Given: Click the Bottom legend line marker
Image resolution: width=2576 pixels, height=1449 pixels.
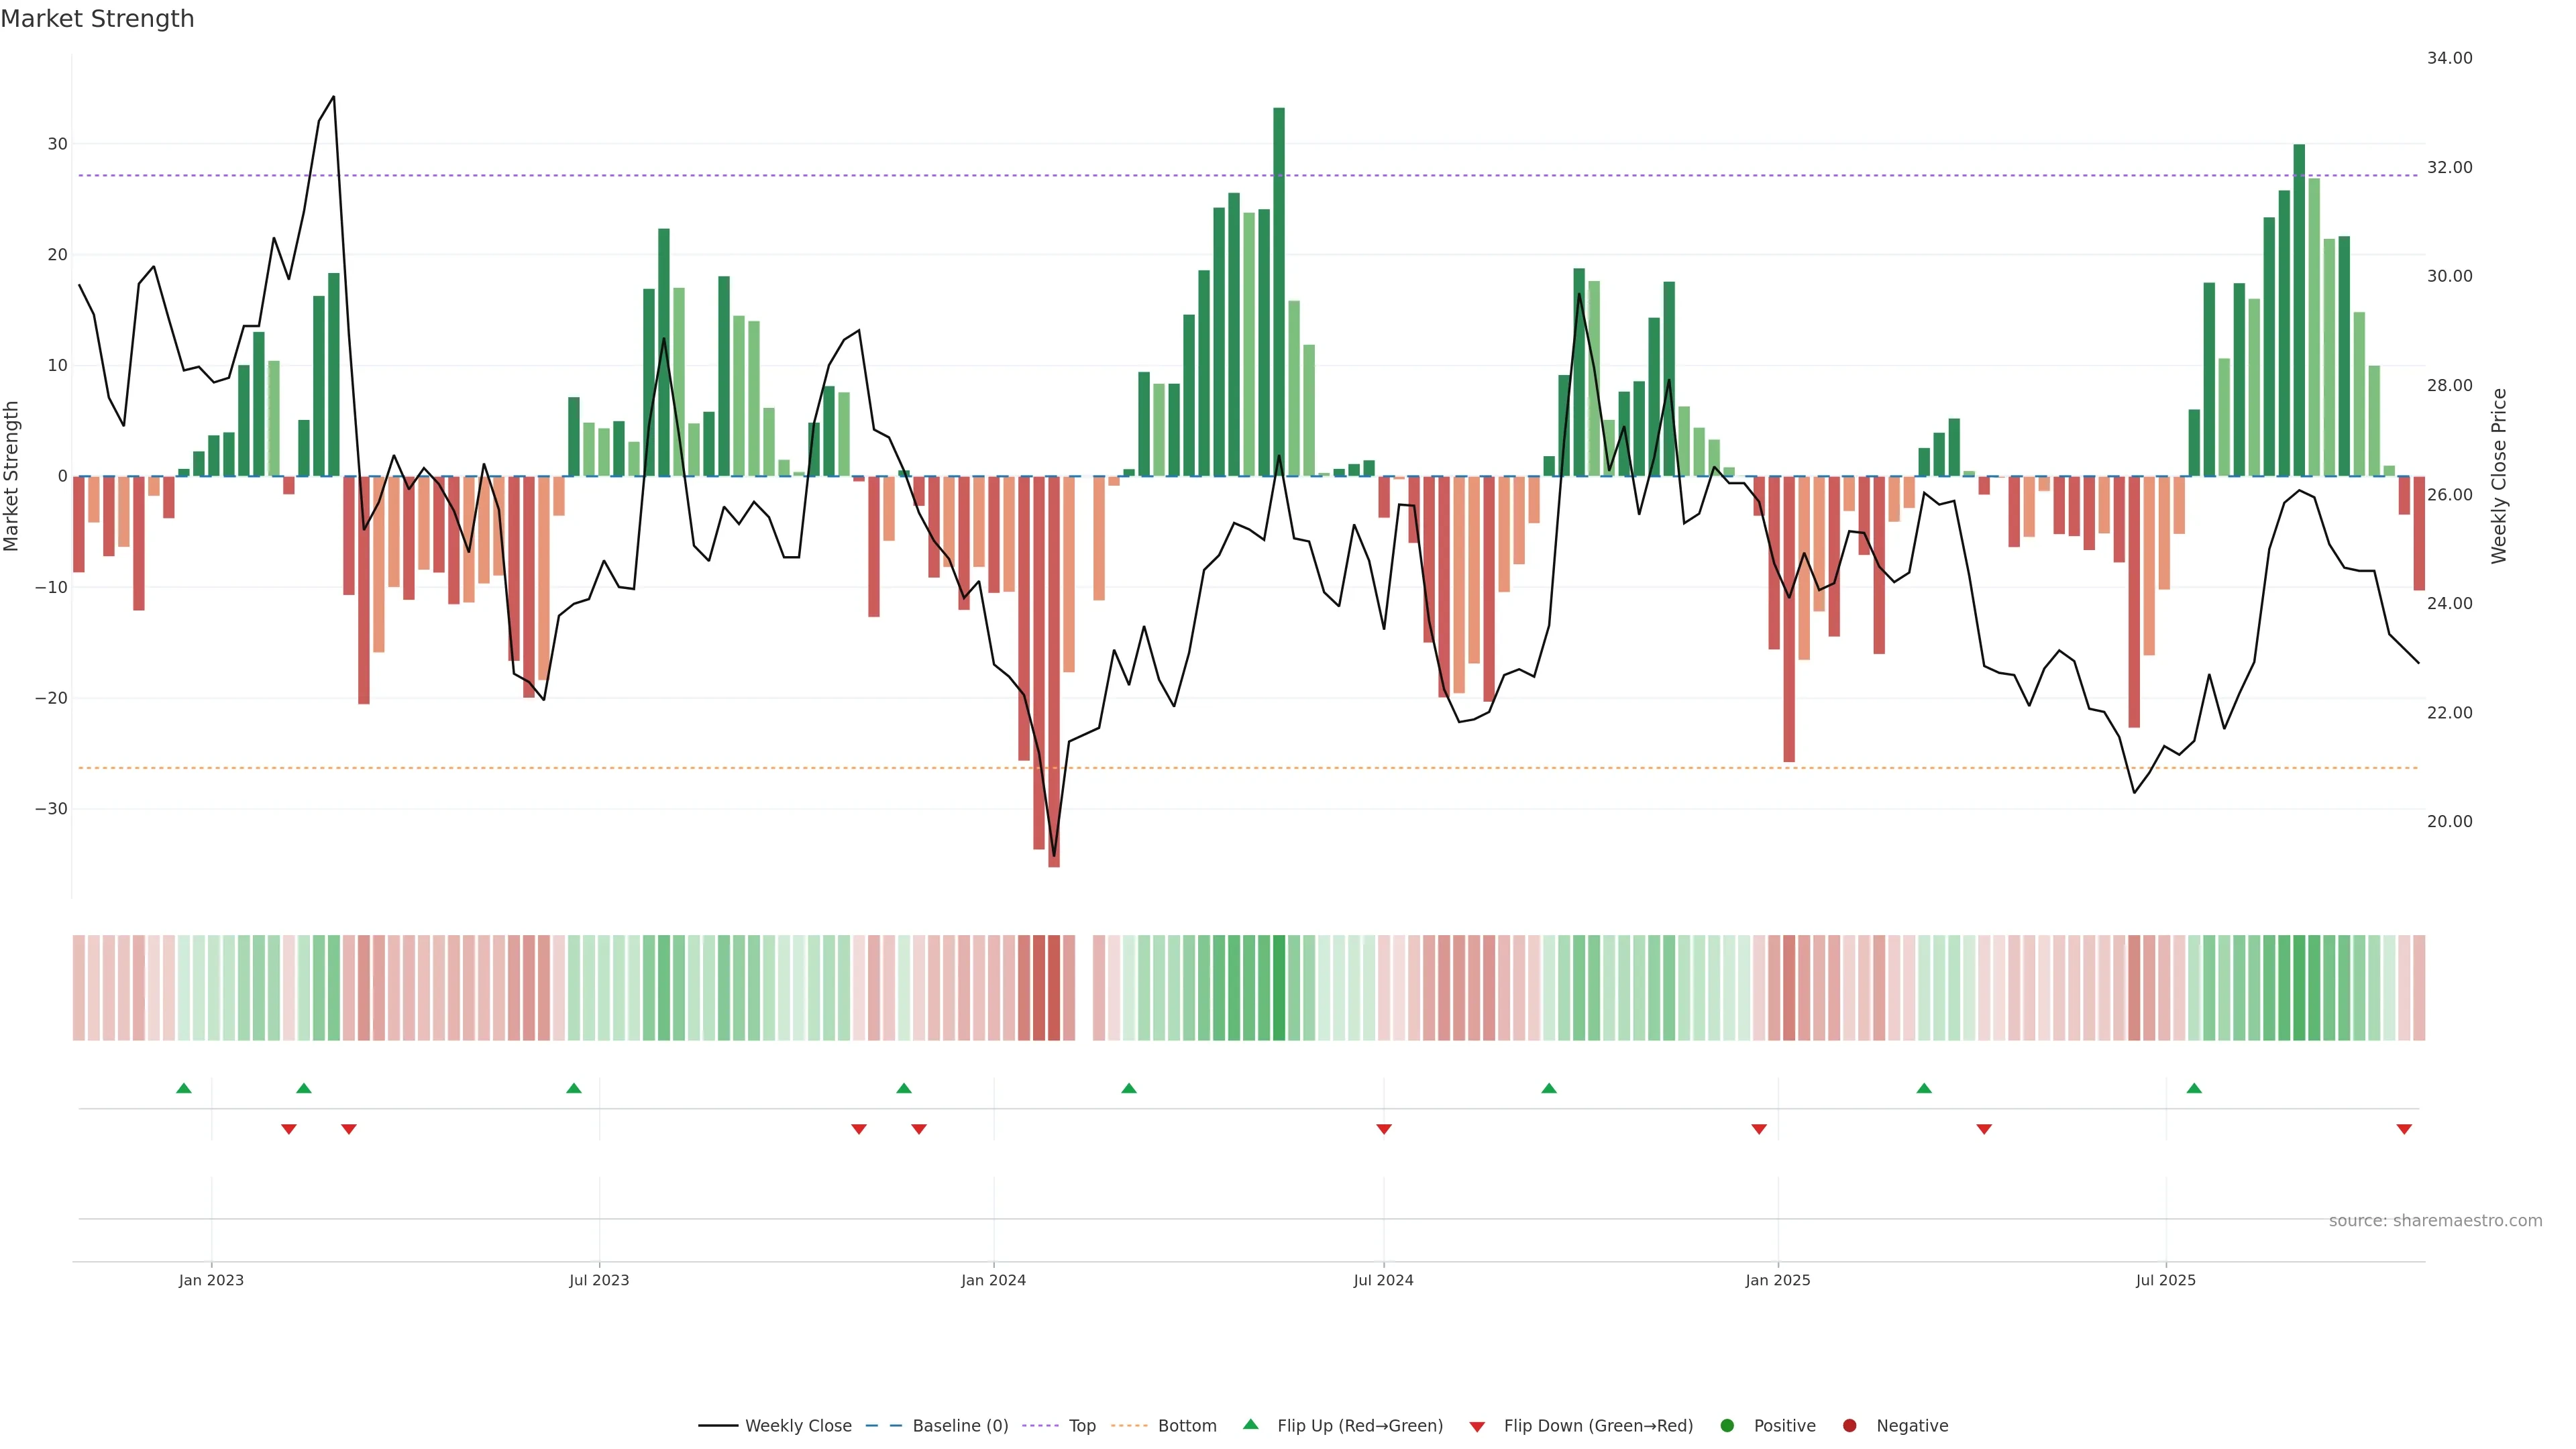Looking at the screenshot, I should 1129,1426.
